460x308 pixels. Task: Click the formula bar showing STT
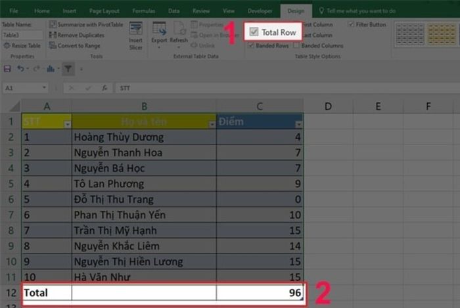(x=288, y=88)
